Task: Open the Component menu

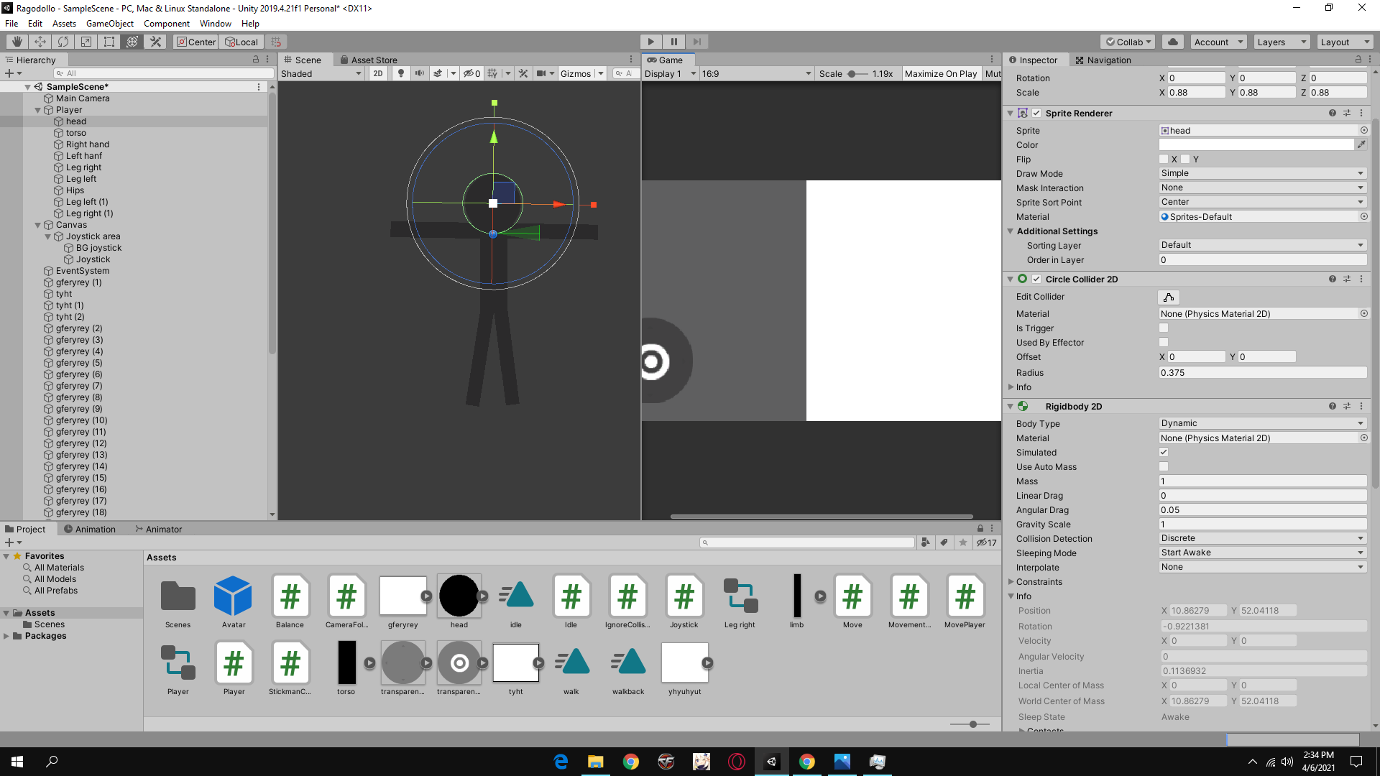Action: (x=167, y=24)
